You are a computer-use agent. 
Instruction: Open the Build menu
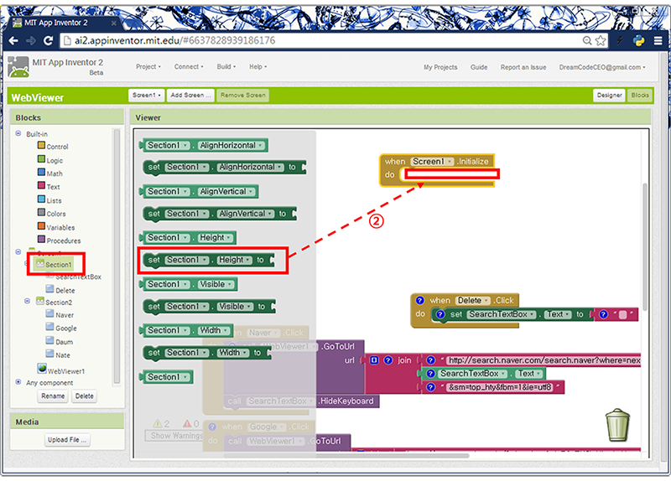click(x=226, y=67)
